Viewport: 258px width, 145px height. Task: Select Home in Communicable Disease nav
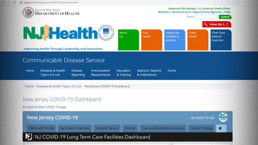pos(30,70)
